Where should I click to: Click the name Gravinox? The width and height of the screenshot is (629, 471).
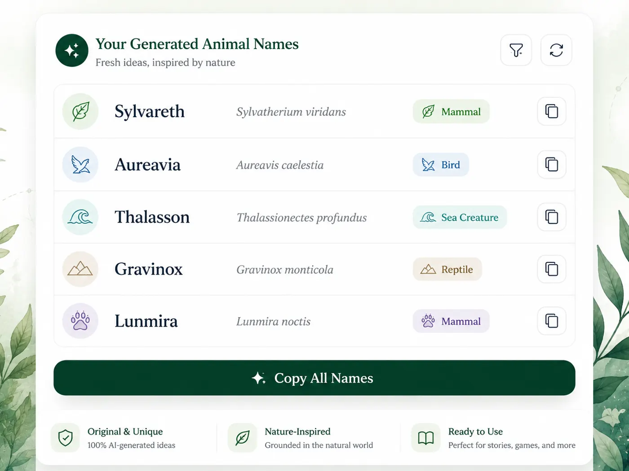149,269
